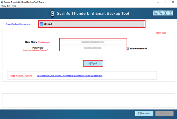The height and width of the screenshot is (119, 177).
Task: Focus the User Name email field
Action: coord(93,42)
